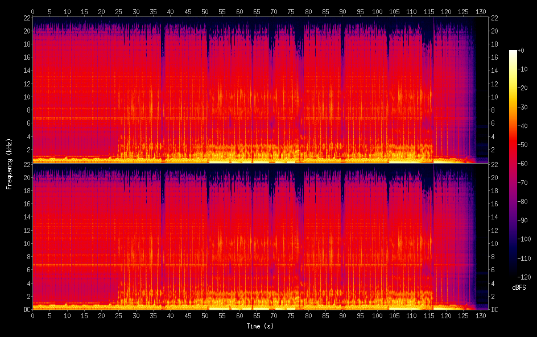Viewport: 537px width, 337px height.
Task: Click the "DC" label on the right frequency axis
Action: (x=494, y=310)
